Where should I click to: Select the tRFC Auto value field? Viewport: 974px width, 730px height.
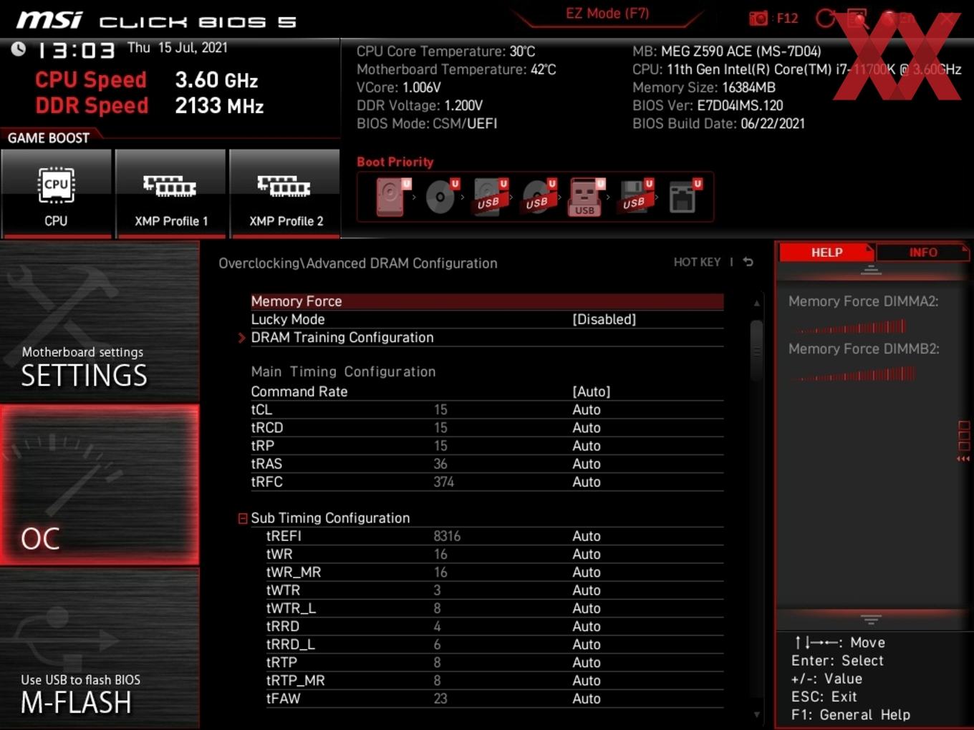pos(586,482)
